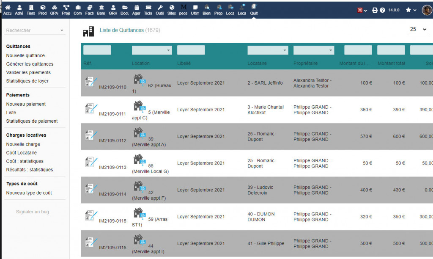Image resolution: width=433 pixels, height=259 pixels.
Task: Click edit icon for quittance IM2109-0110
Action: (91, 82)
